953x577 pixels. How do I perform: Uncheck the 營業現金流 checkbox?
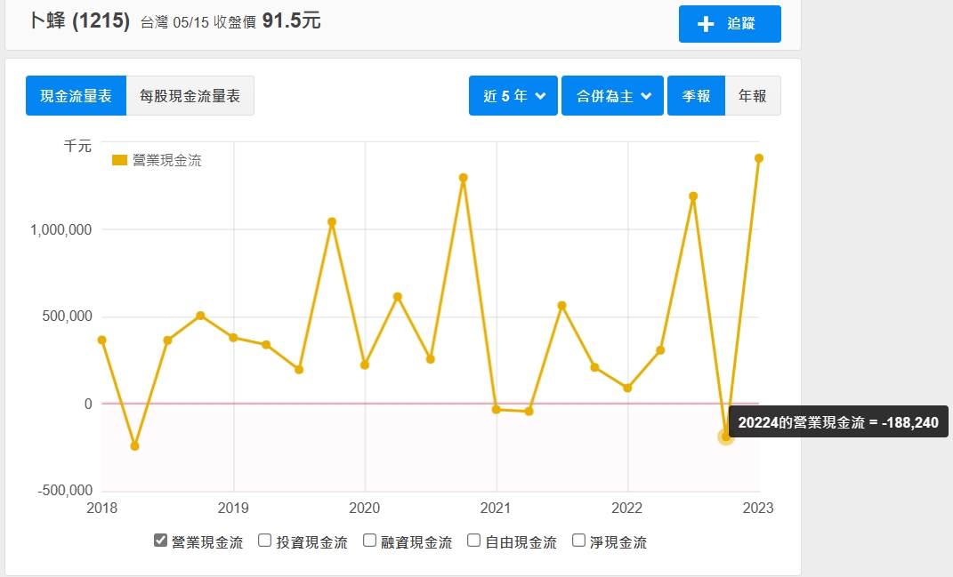pos(160,540)
